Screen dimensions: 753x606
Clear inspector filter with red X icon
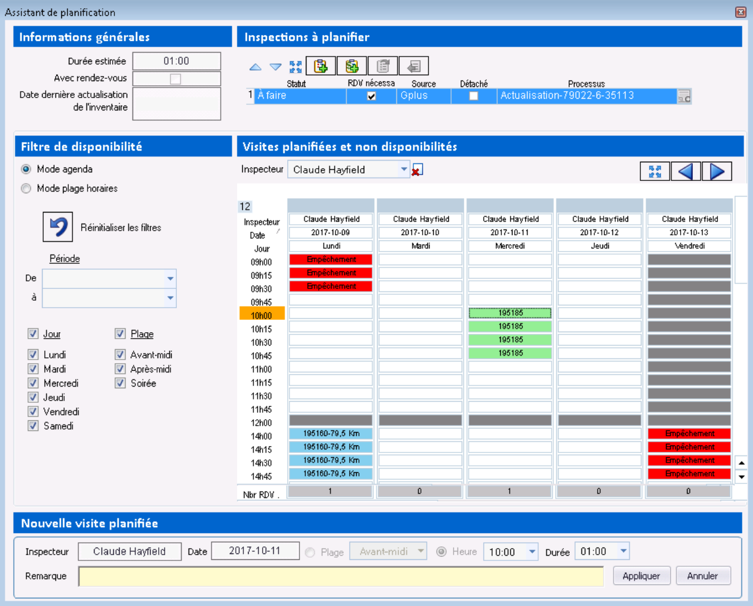pos(417,170)
